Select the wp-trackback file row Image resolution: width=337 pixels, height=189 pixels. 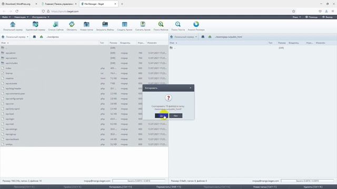[84, 139]
